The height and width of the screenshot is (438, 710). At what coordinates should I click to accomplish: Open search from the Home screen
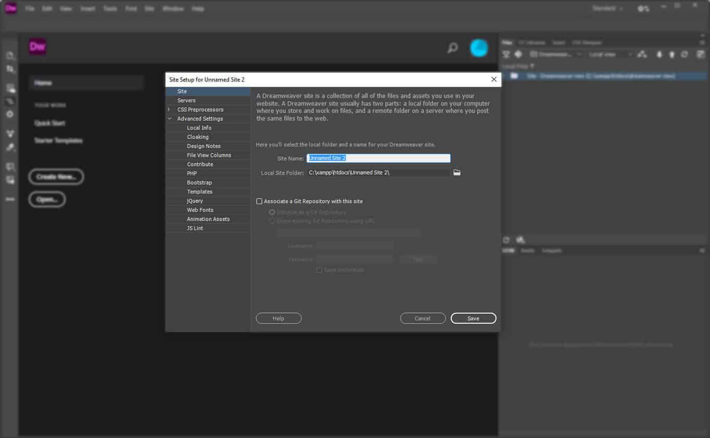452,47
